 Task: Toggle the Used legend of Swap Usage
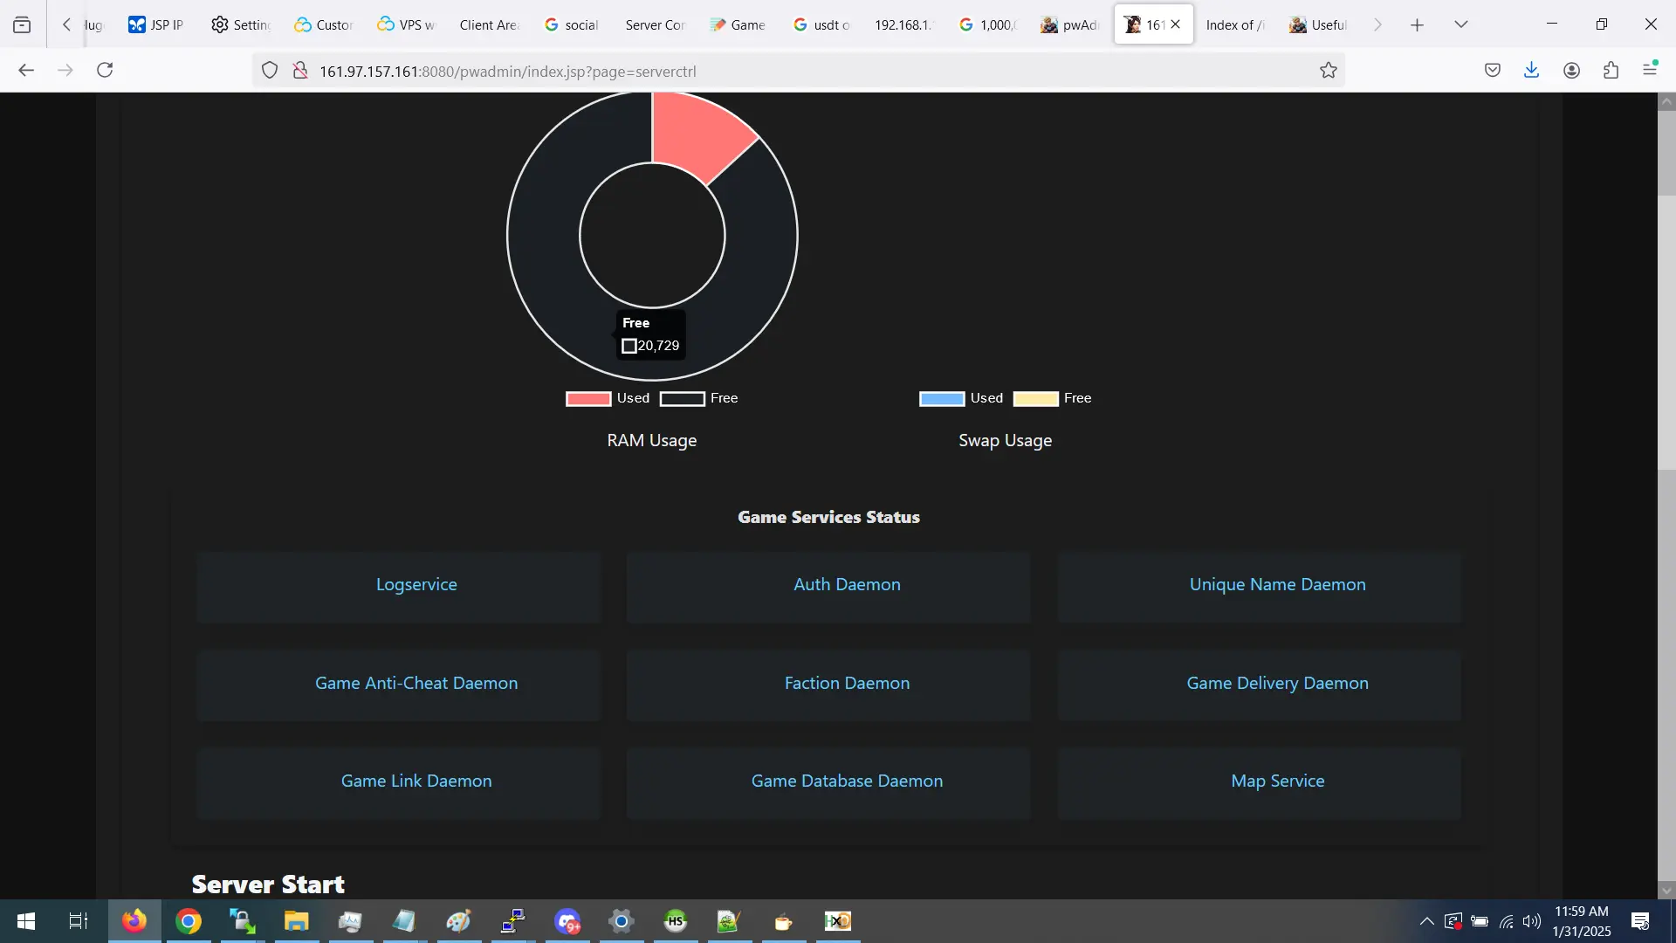point(961,398)
